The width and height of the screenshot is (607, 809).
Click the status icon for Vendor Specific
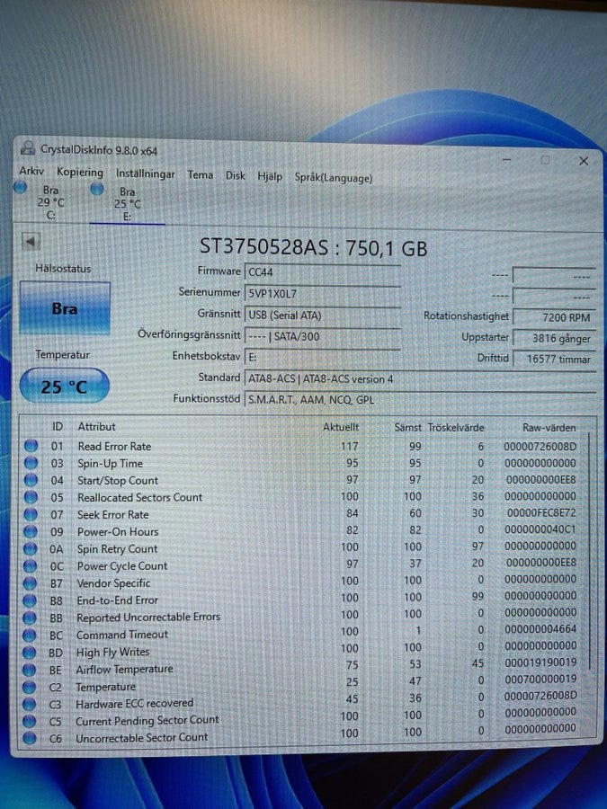point(31,583)
